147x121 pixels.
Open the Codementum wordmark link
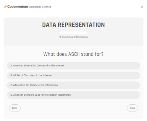pyautogui.click(x=18, y=7)
